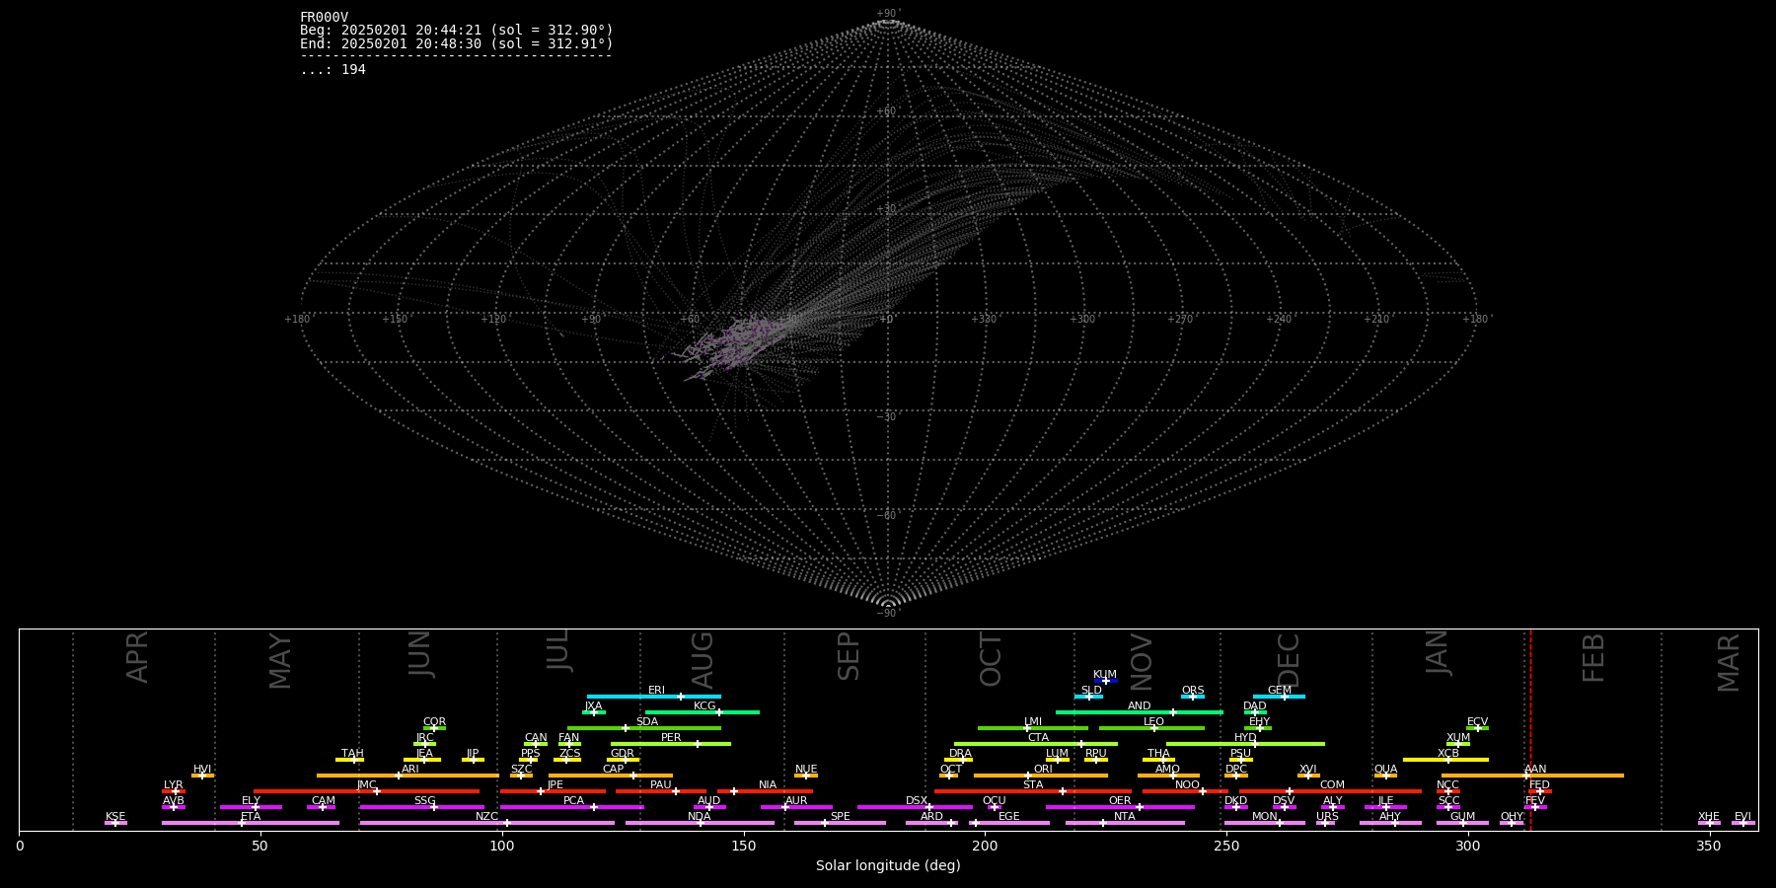Select the DRA shower label
The width and height of the screenshot is (1776, 888).
tap(960, 753)
